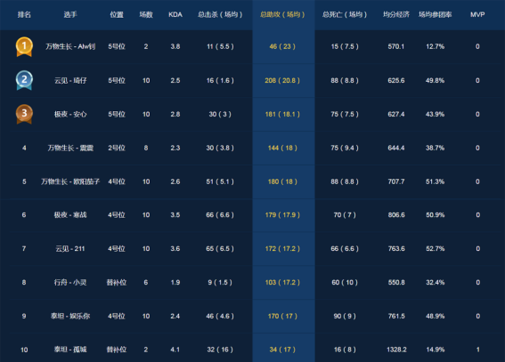Open player 万物生长 - AIw钊 profile

[70, 46]
